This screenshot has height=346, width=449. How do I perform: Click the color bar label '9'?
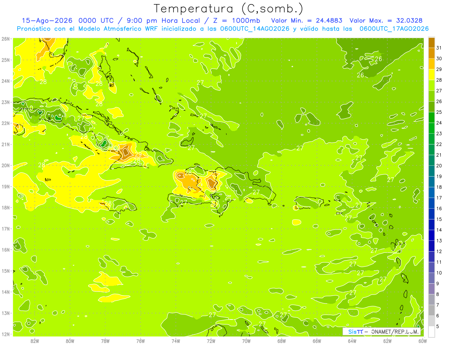pos(438,283)
